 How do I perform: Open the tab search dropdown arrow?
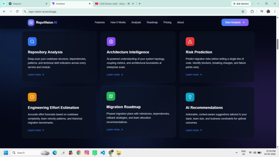[x=3, y=4]
